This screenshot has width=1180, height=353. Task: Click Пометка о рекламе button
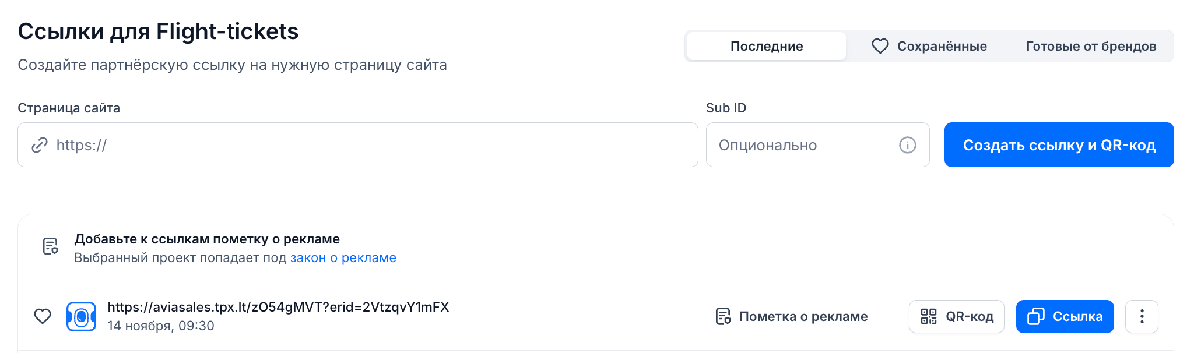tap(792, 316)
